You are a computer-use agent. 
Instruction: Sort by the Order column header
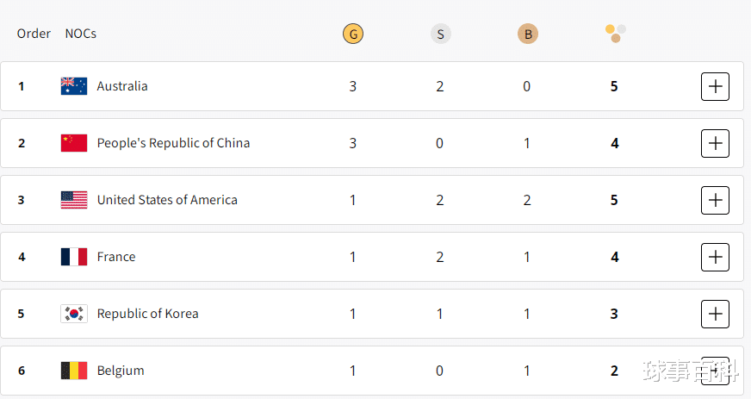pyautogui.click(x=34, y=34)
